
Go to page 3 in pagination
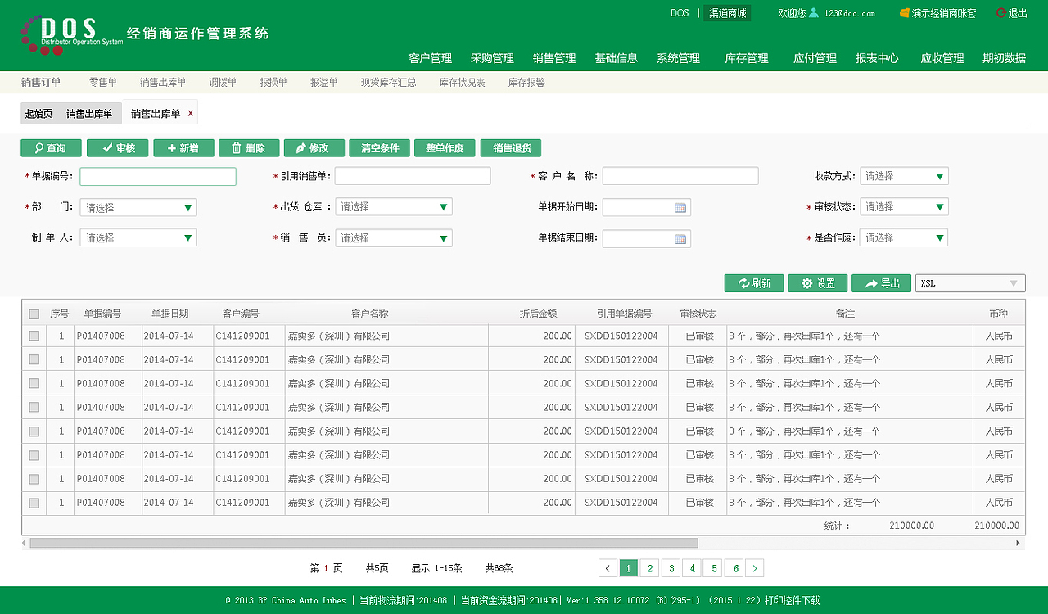point(671,567)
